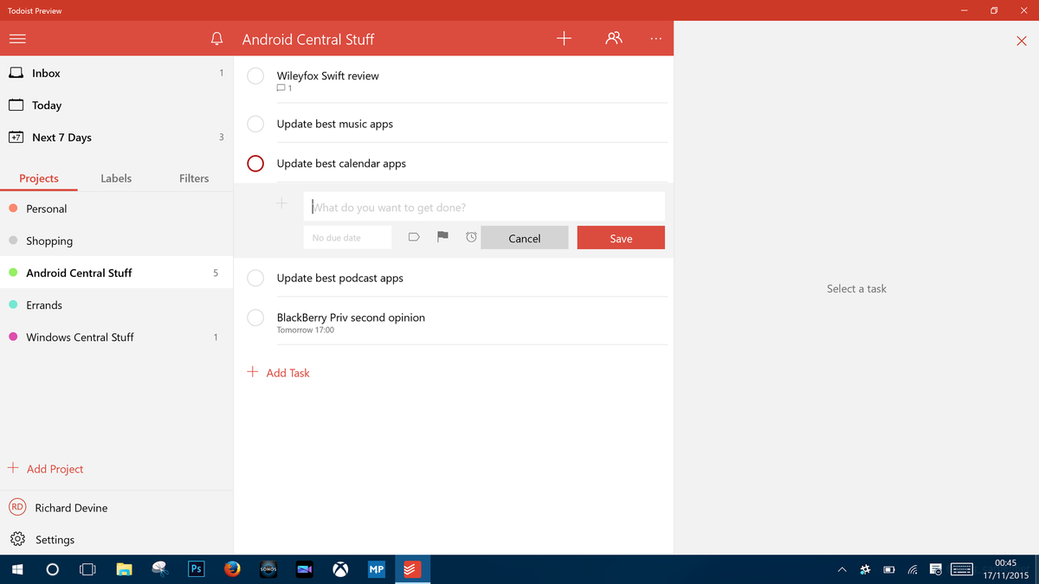The width and height of the screenshot is (1039, 584).
Task: Complete BlackBerry Priv second opinion task
Action: (x=255, y=318)
